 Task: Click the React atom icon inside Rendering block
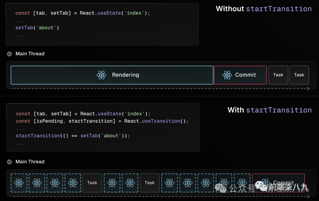pos(101,75)
